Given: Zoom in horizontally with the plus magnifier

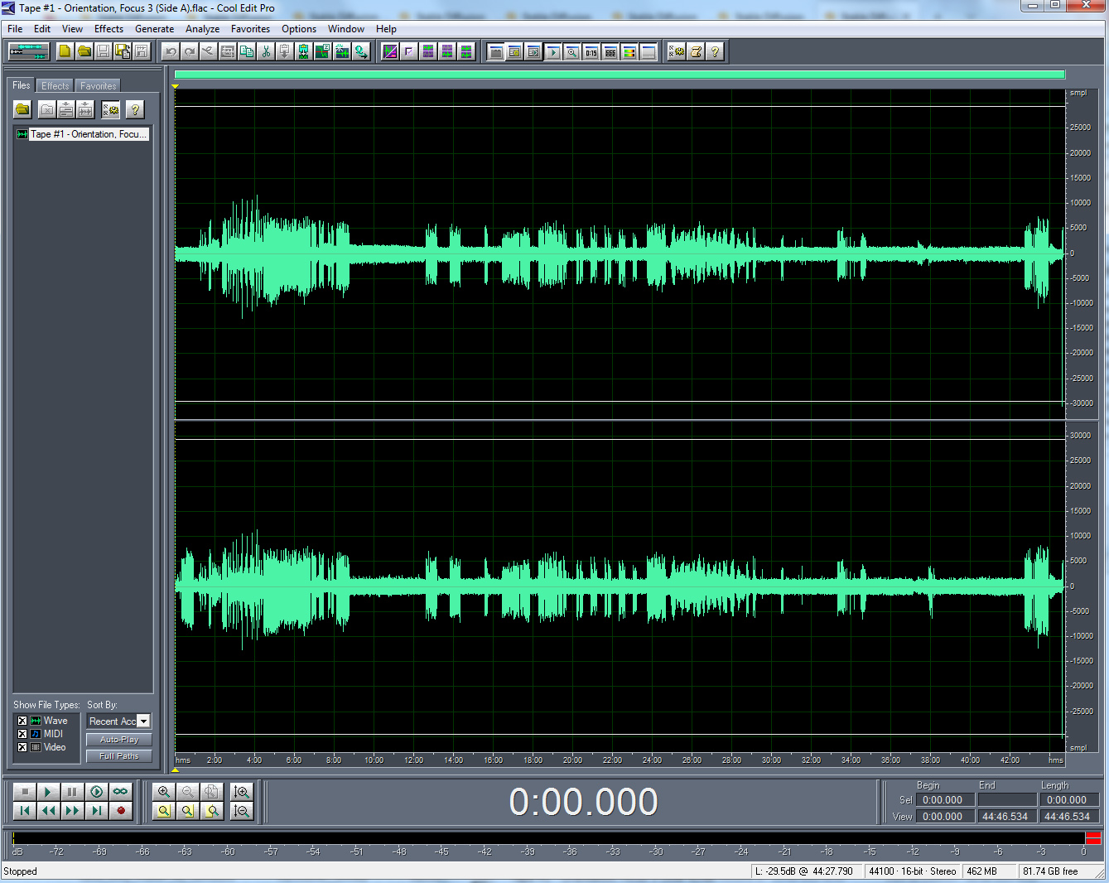Looking at the screenshot, I should click(164, 792).
